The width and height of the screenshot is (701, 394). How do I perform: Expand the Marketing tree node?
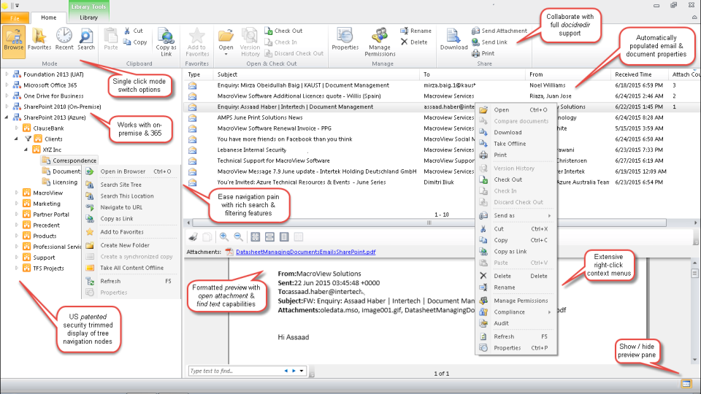click(x=17, y=204)
